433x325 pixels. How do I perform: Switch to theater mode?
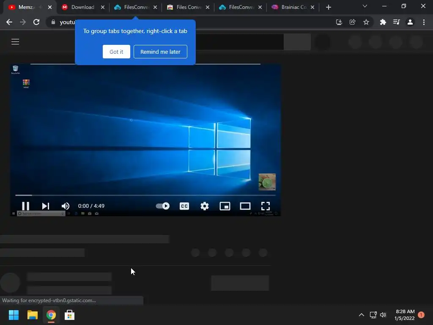pyautogui.click(x=245, y=206)
